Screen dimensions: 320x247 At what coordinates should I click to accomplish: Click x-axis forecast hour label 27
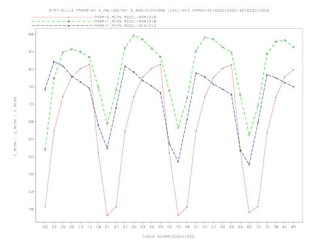click(125, 227)
